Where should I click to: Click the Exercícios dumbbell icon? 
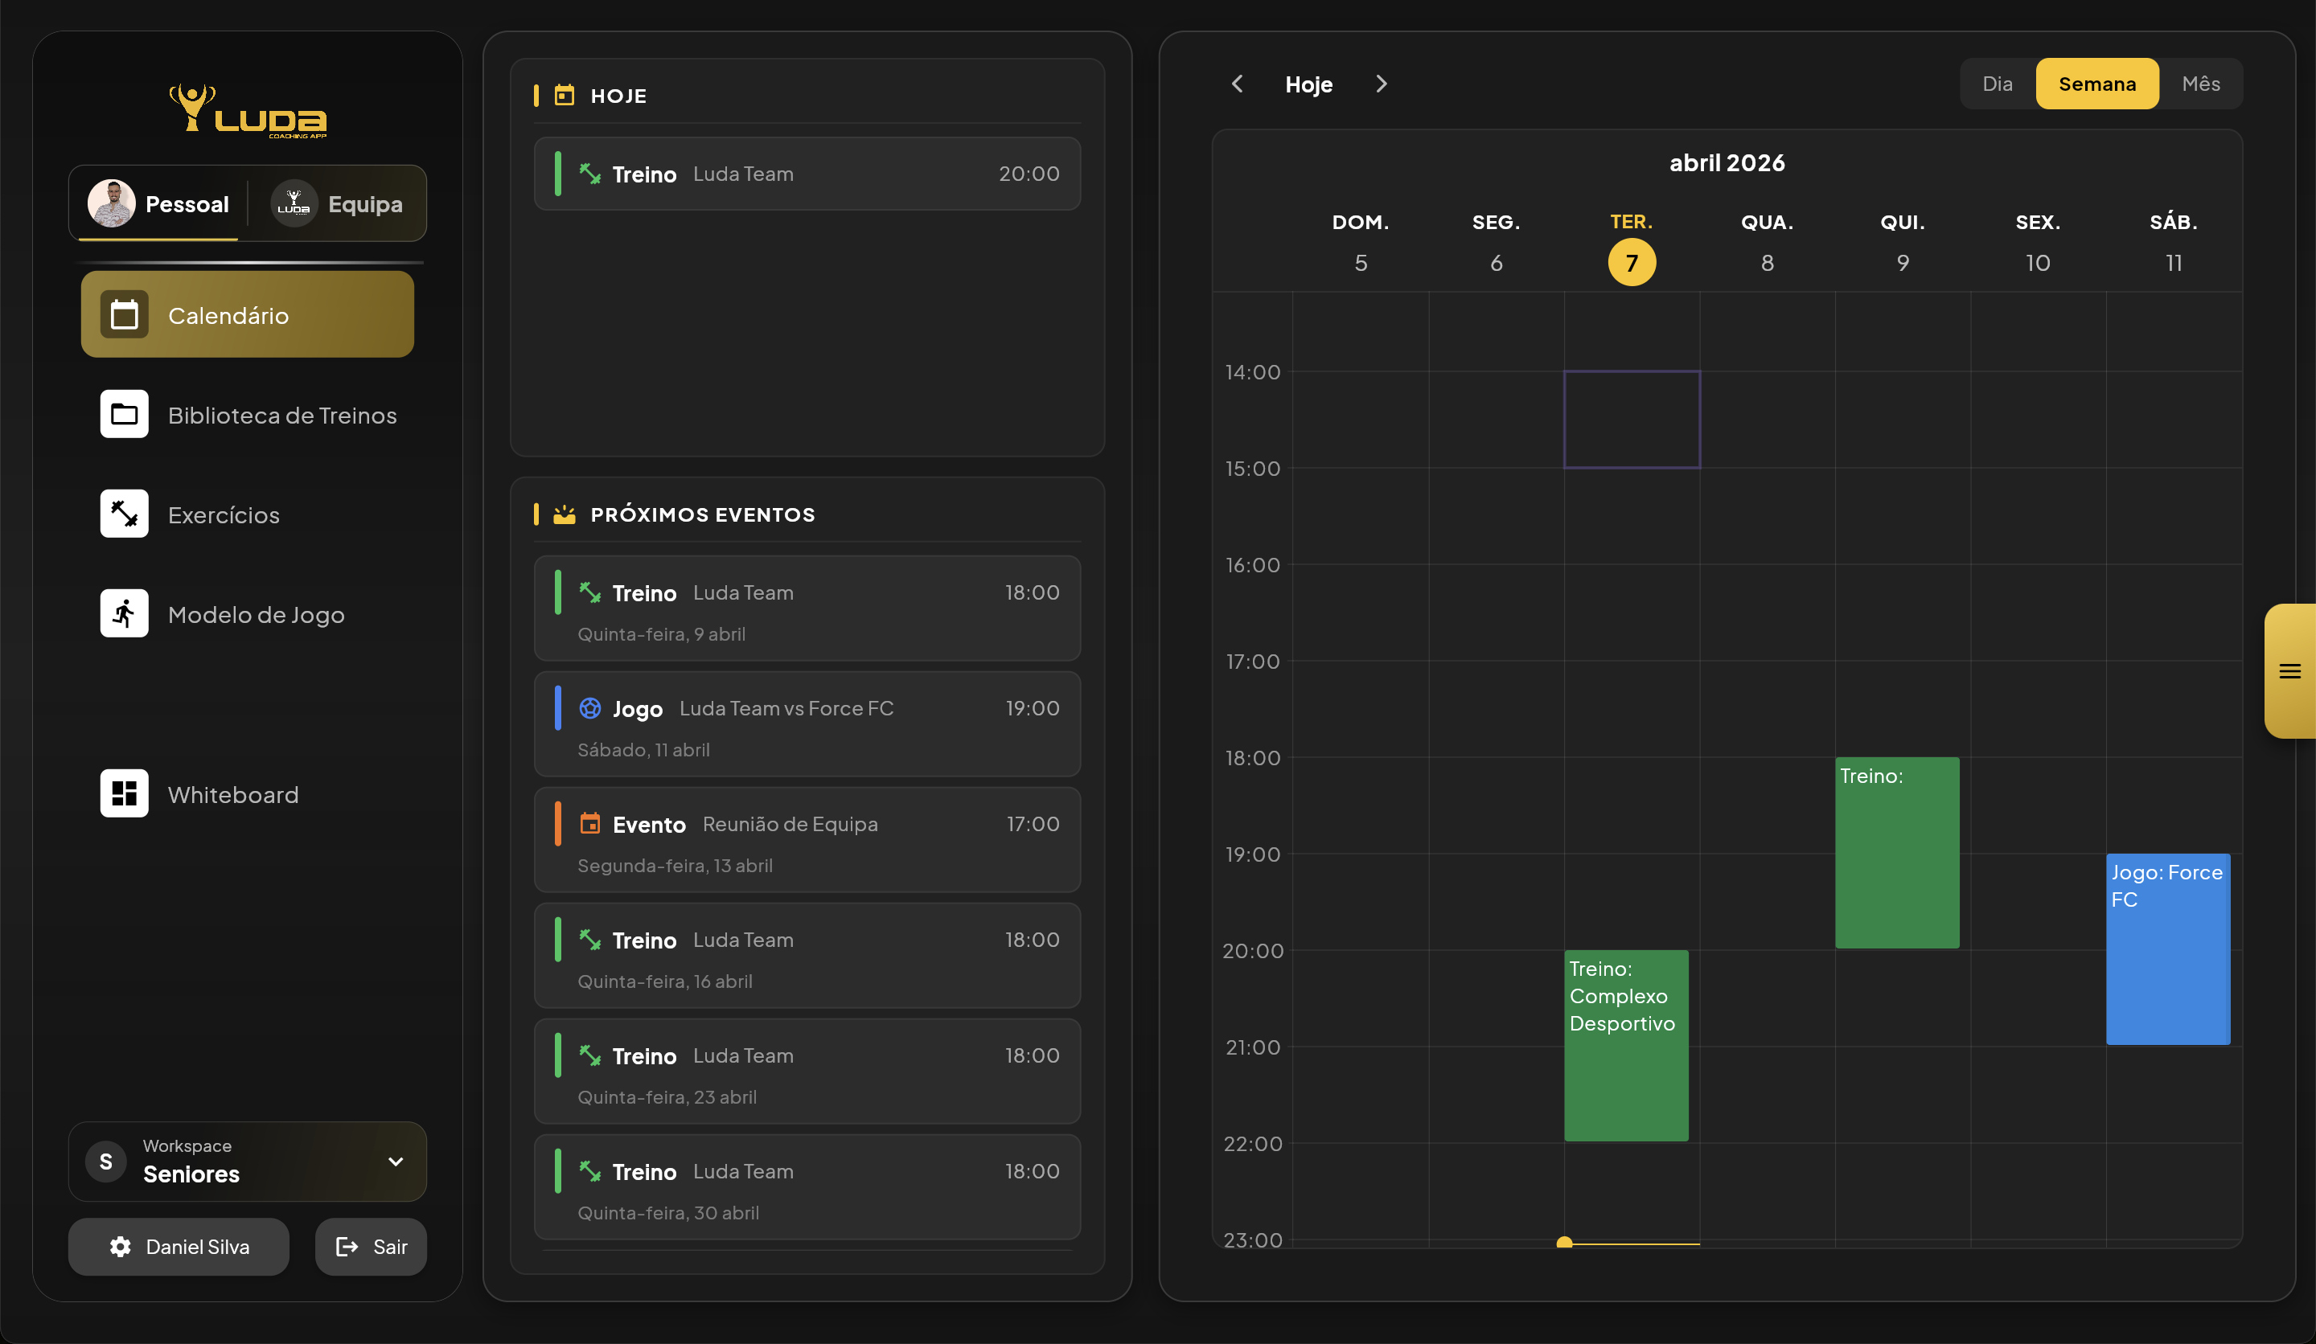coord(124,514)
